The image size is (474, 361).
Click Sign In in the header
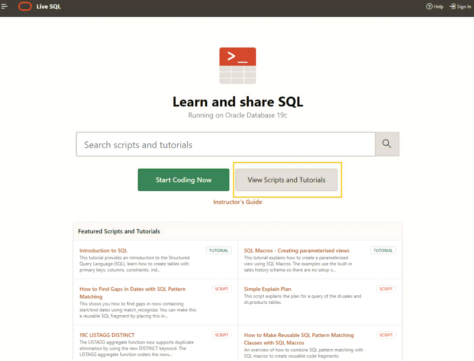point(460,6)
